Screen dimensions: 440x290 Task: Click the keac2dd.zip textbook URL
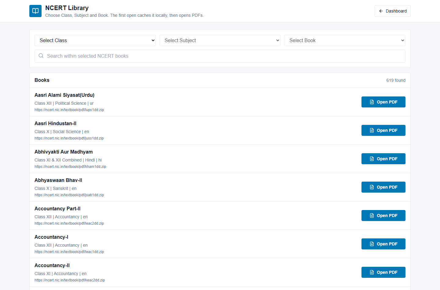[70, 280]
